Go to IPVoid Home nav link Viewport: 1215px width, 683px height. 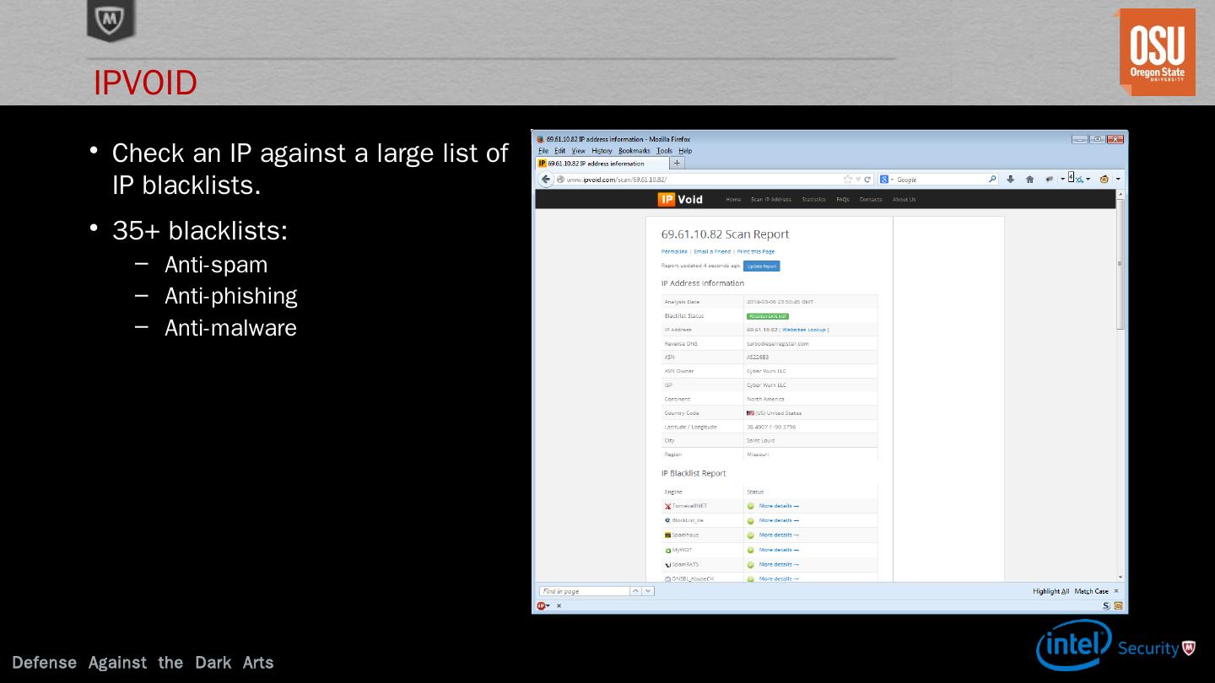[x=733, y=200]
